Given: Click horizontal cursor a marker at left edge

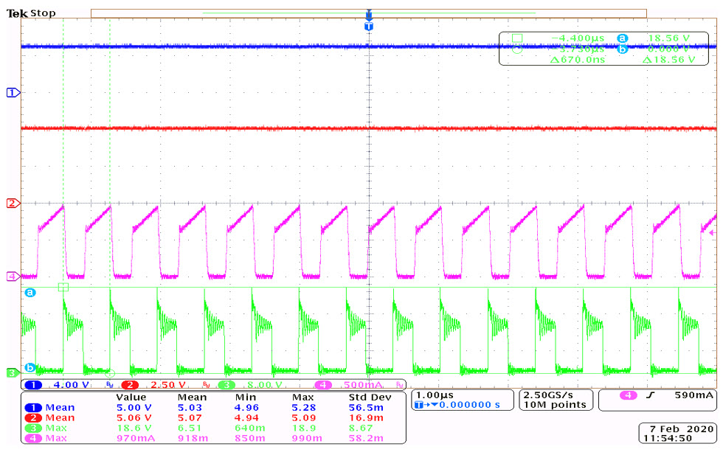Looking at the screenshot, I should [30, 293].
